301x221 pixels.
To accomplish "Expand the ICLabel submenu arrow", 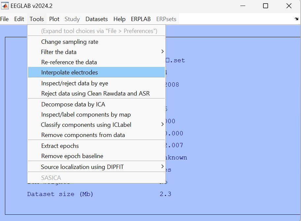I will (163, 124).
